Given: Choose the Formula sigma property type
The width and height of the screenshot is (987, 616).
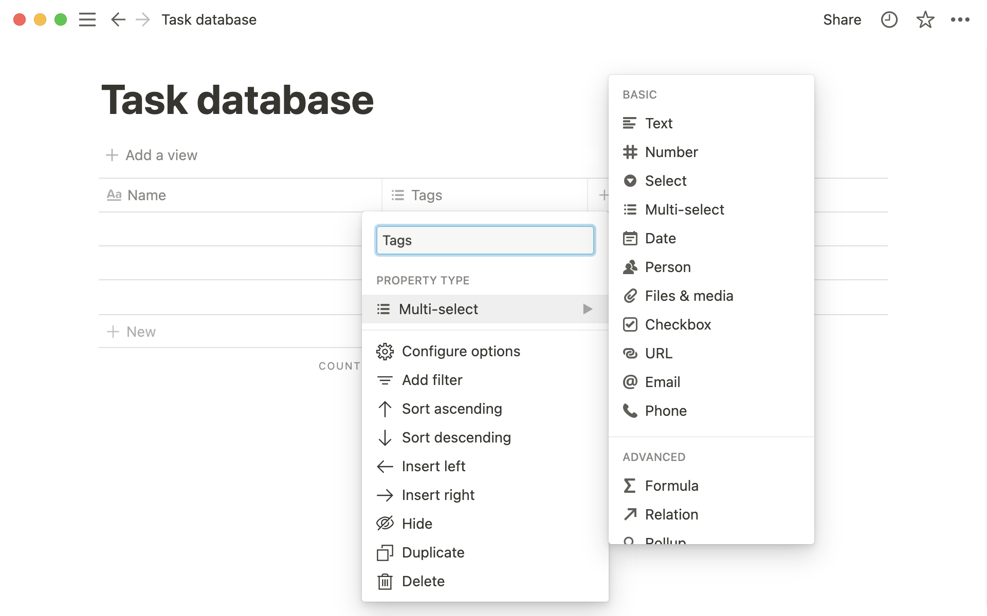Looking at the screenshot, I should [x=671, y=486].
